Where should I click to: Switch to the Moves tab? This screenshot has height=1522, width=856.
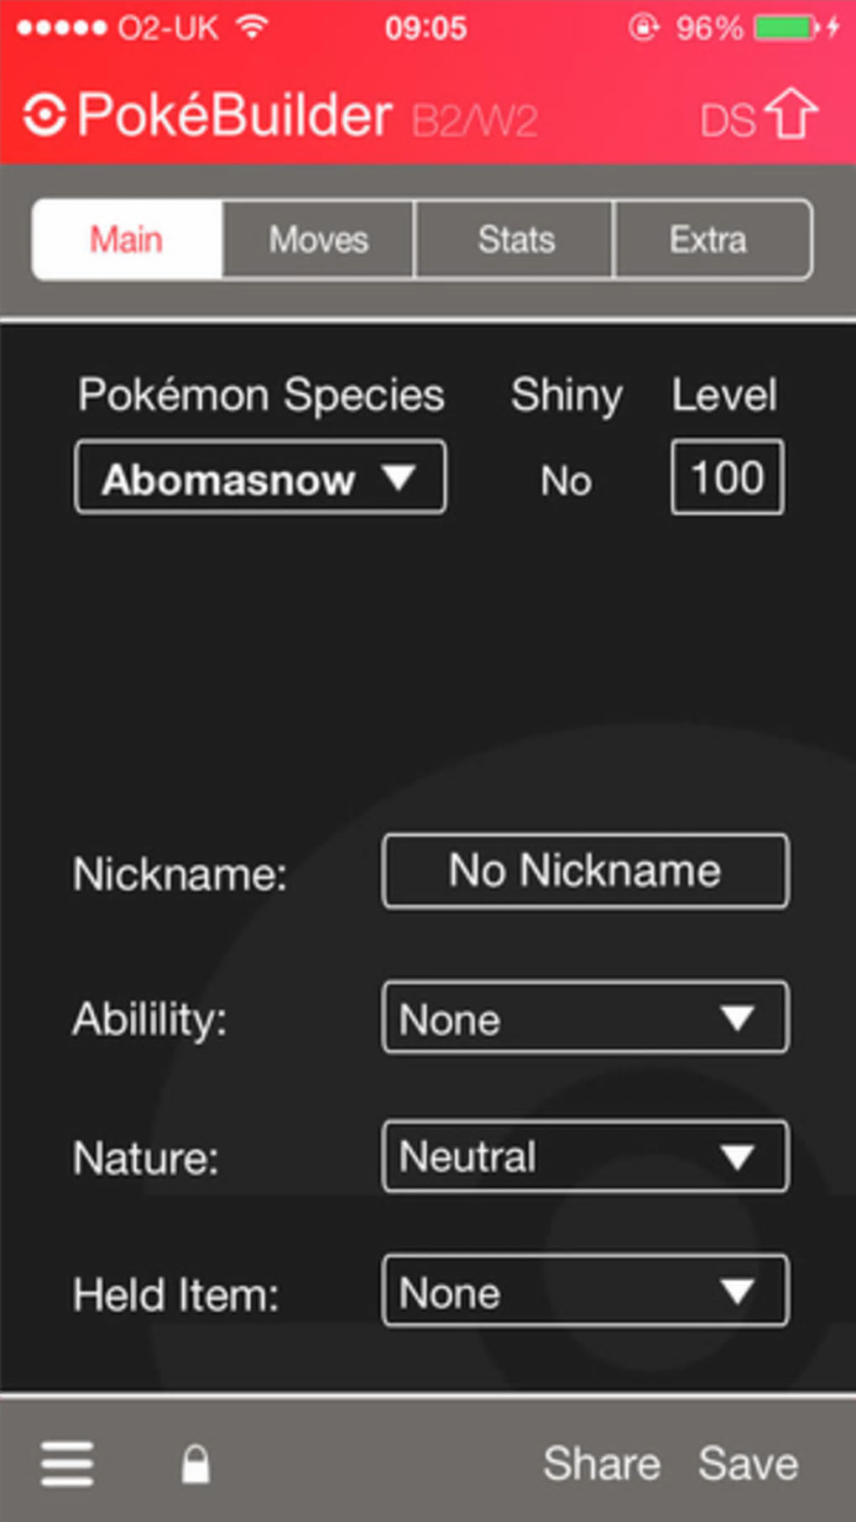tap(319, 239)
